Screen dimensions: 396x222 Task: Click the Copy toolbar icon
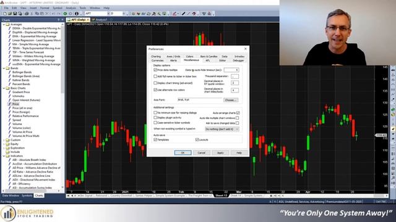[x=37, y=14]
